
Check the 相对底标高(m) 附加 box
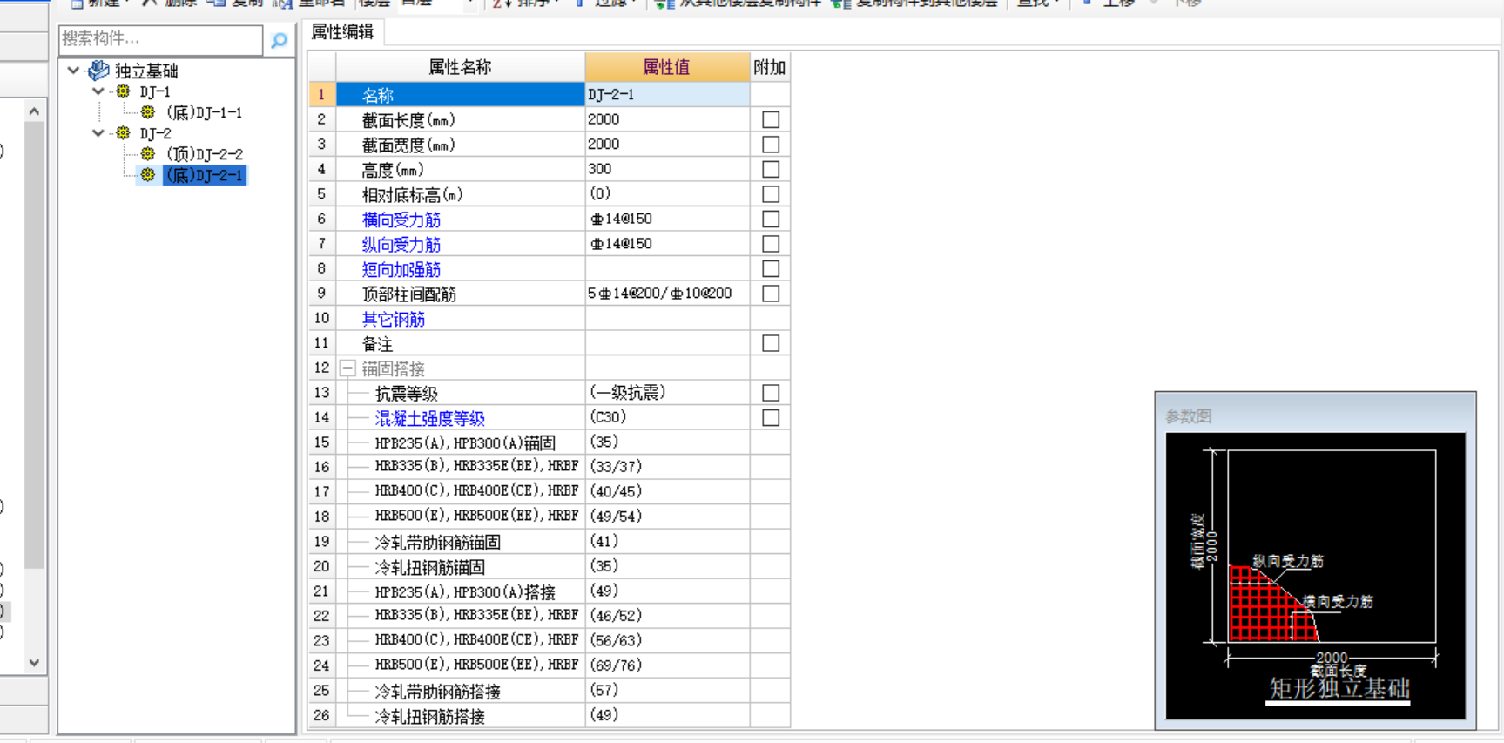pos(771,194)
